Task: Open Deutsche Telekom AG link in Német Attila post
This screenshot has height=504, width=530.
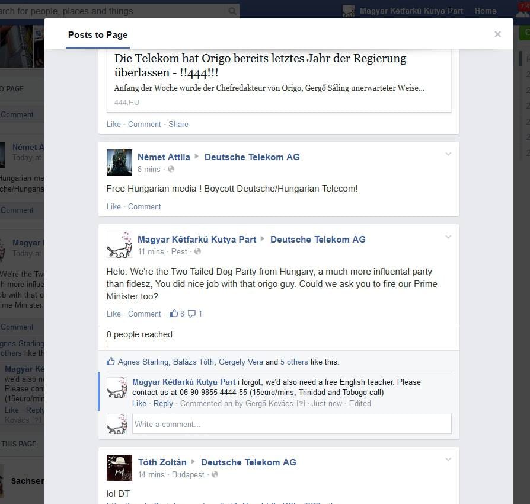Action: (252, 157)
